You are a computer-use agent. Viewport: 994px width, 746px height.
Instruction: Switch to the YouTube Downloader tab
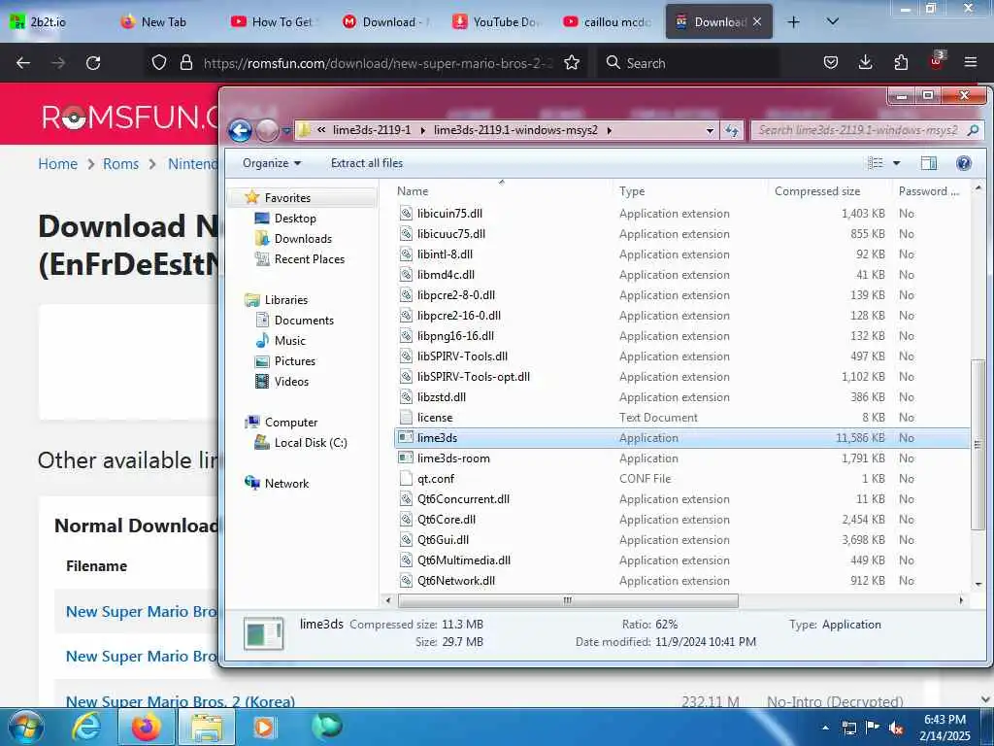point(498,22)
